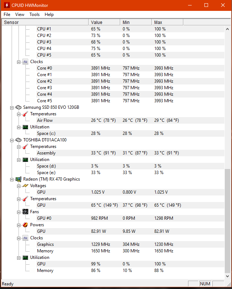The height and width of the screenshot is (289, 232).
Task: Click the HWMonitor lightning app icon in title bar
Action: pos(5,5)
